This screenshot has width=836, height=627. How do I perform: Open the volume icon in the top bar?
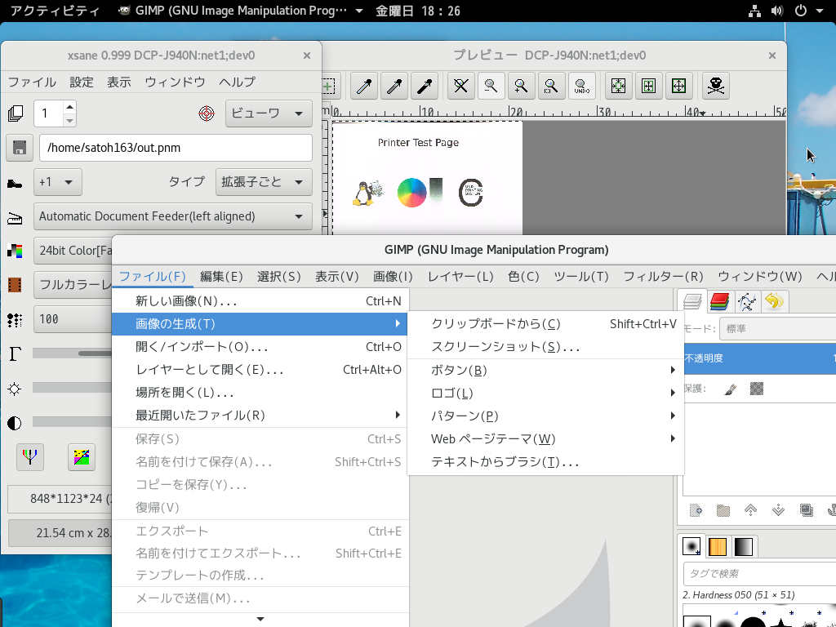[x=777, y=11]
